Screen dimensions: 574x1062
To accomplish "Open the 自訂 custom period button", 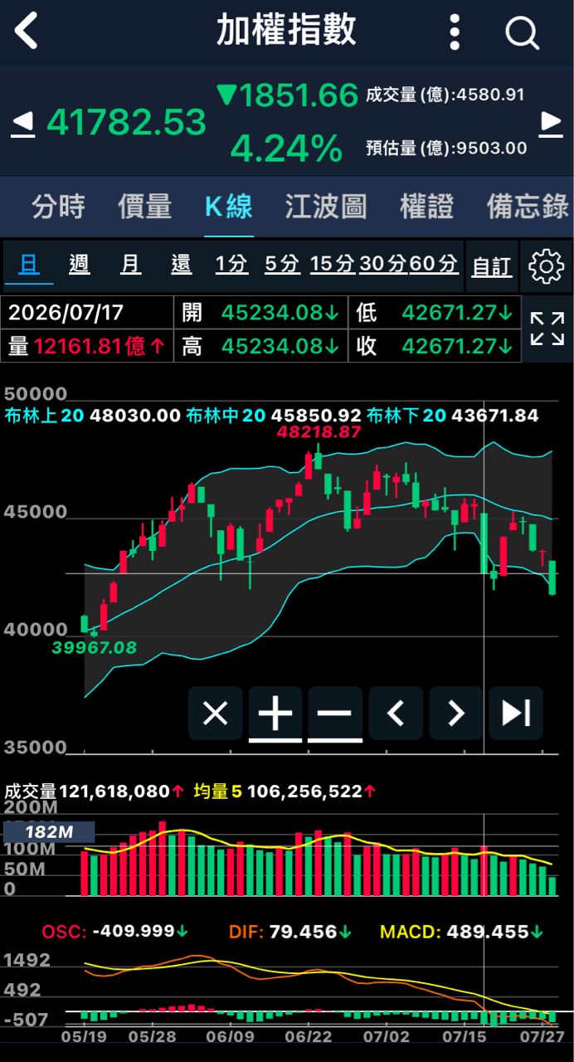I will tap(492, 266).
